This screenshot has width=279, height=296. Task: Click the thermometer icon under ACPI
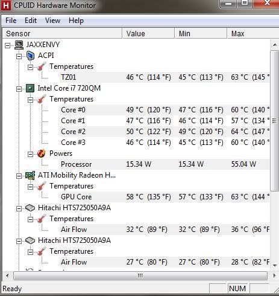(42, 66)
